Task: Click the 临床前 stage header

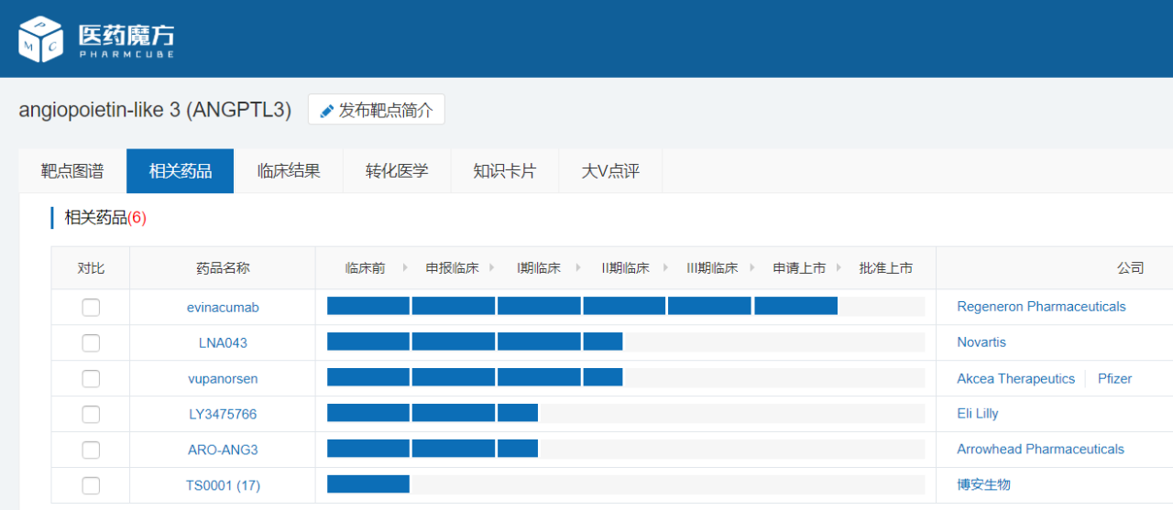Action: click(365, 268)
